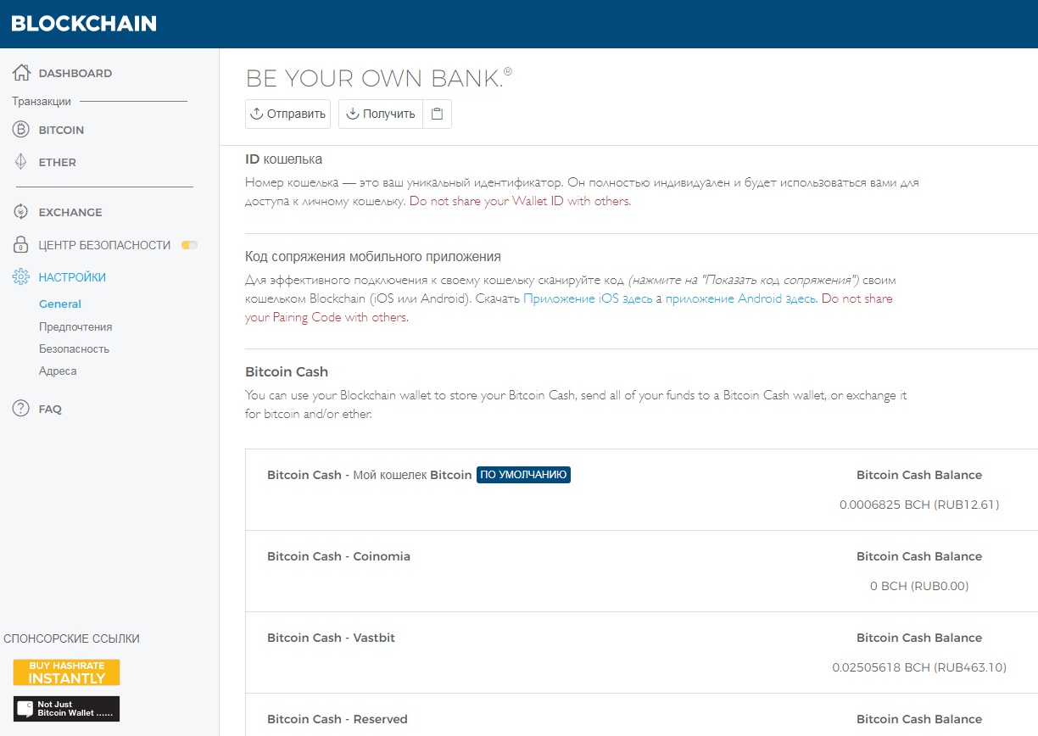Open the Адреса settings subsection
Viewport: 1038px width, 736px height.
point(58,371)
